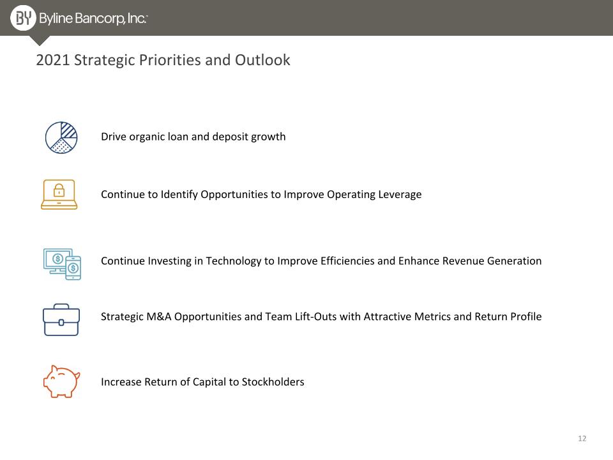Click the pie chart icon
Screen dimensions: 613x460
click(x=61, y=137)
